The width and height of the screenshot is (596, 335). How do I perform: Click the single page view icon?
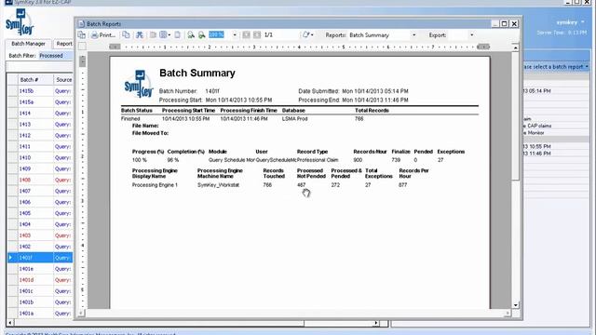pyautogui.click(x=153, y=35)
